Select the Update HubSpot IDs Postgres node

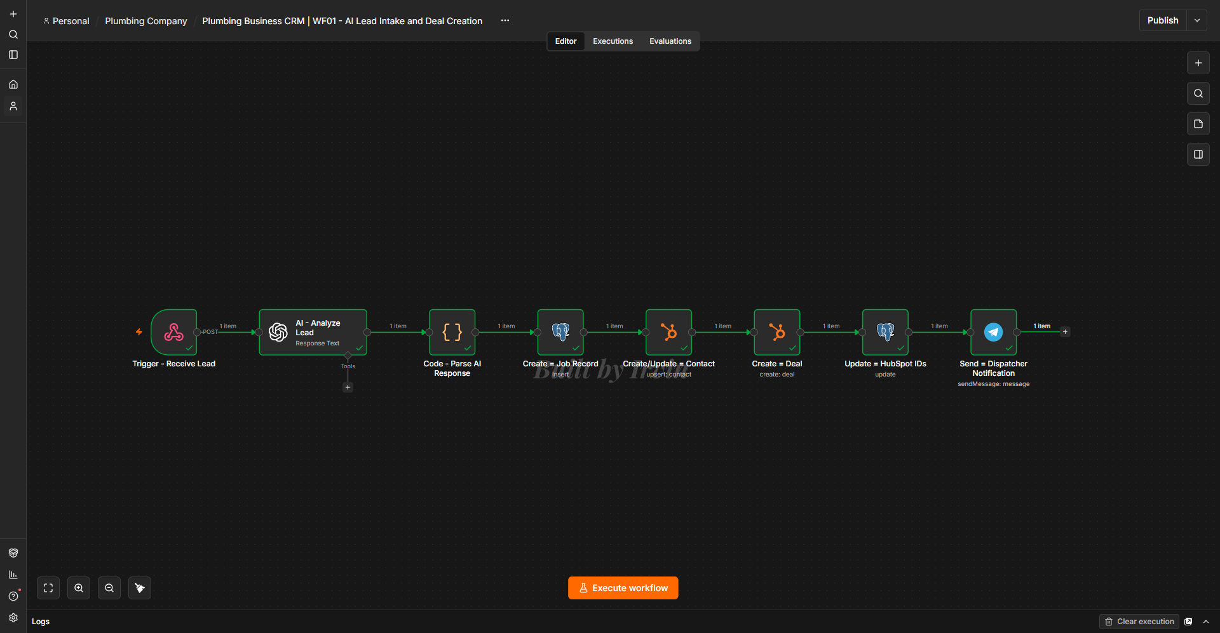point(885,332)
